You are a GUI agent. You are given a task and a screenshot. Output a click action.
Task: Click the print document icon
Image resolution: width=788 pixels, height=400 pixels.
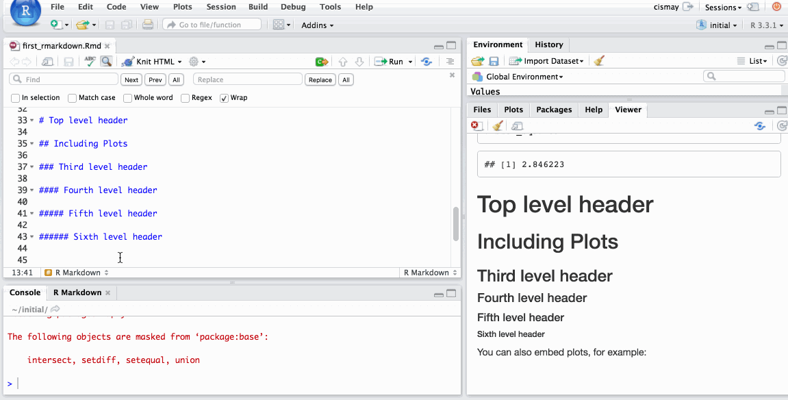(147, 25)
